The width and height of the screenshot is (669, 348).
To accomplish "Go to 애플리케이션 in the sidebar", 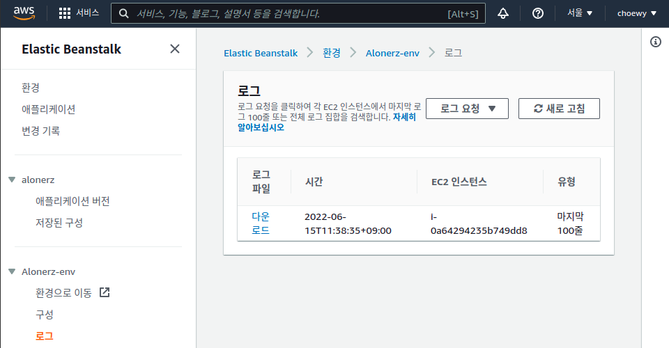I will (x=49, y=109).
